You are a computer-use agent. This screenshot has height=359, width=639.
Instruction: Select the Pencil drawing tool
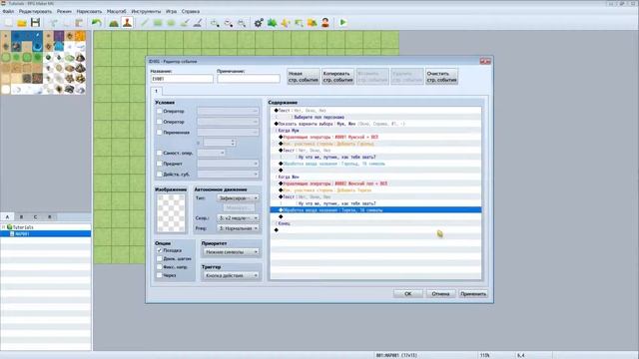144,23
